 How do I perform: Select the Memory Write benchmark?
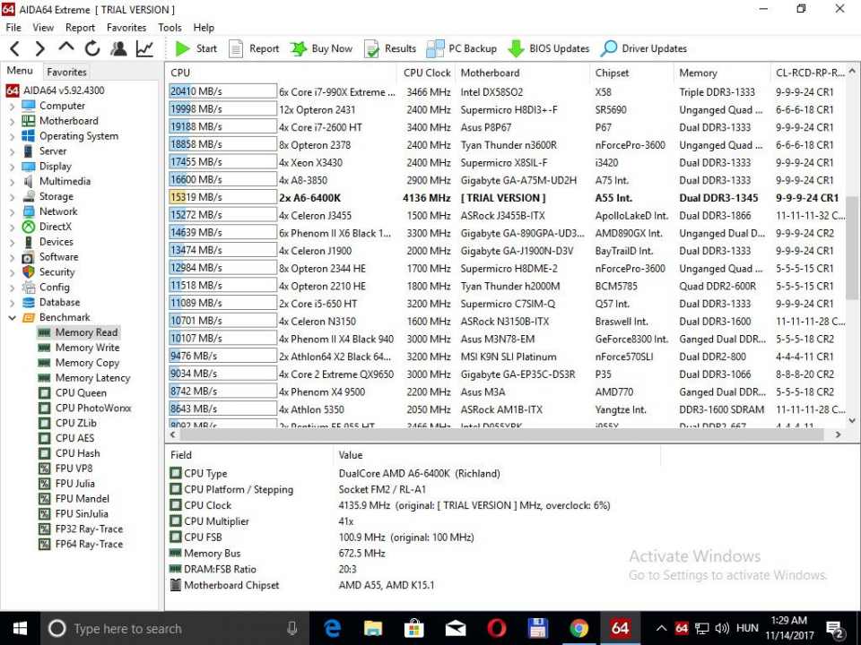87,348
